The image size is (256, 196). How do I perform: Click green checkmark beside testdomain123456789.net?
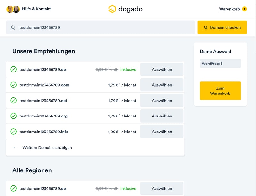pos(13,101)
